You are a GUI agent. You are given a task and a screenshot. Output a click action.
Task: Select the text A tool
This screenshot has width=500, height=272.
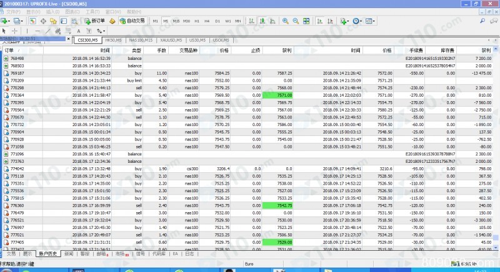click(79, 31)
